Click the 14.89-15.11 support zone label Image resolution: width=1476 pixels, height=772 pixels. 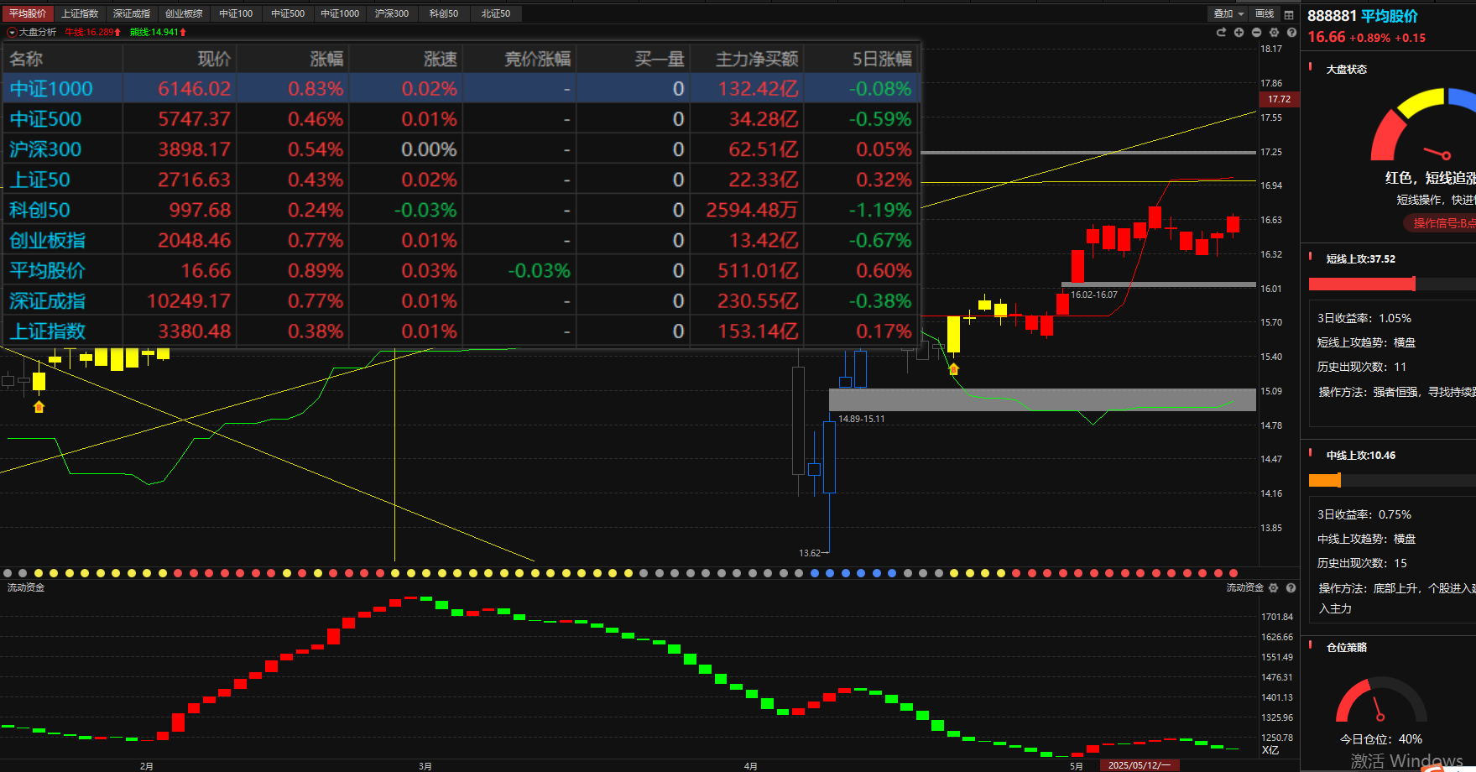(x=861, y=419)
